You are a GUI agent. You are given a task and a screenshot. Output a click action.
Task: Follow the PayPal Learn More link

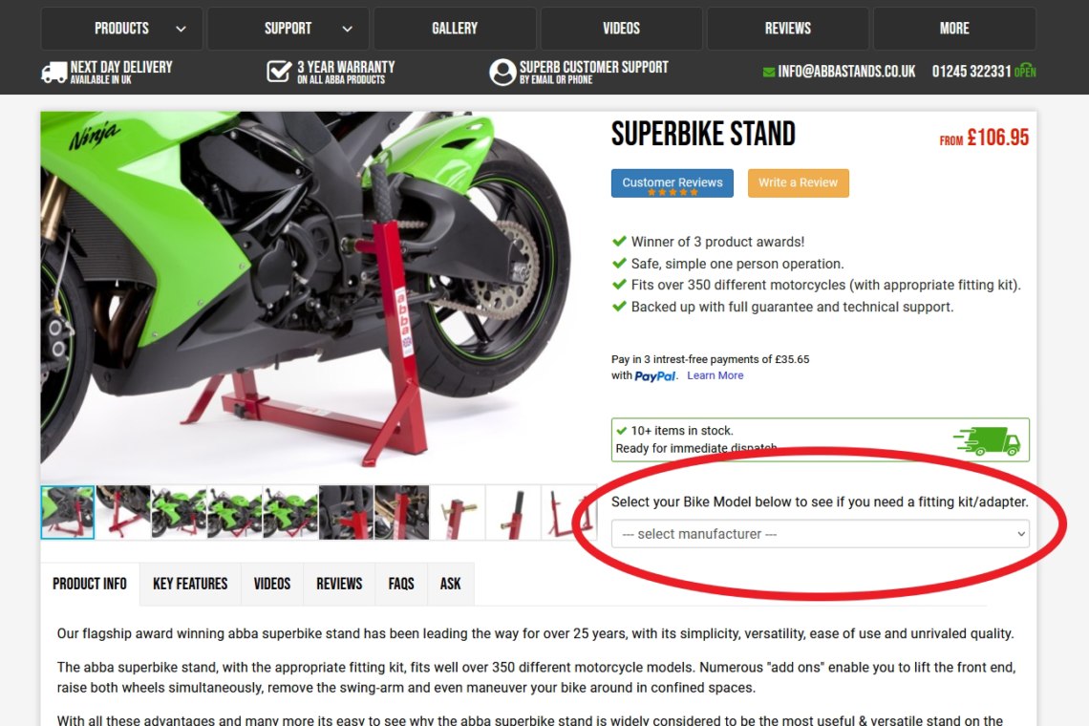(x=715, y=375)
